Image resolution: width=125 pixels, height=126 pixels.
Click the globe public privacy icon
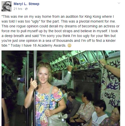[26, 9]
